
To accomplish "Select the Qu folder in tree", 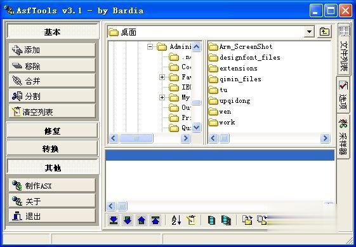I will [x=180, y=128].
